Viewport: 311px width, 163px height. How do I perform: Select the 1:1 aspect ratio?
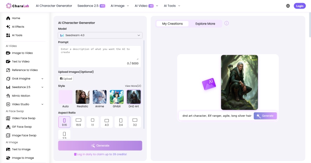point(93,122)
